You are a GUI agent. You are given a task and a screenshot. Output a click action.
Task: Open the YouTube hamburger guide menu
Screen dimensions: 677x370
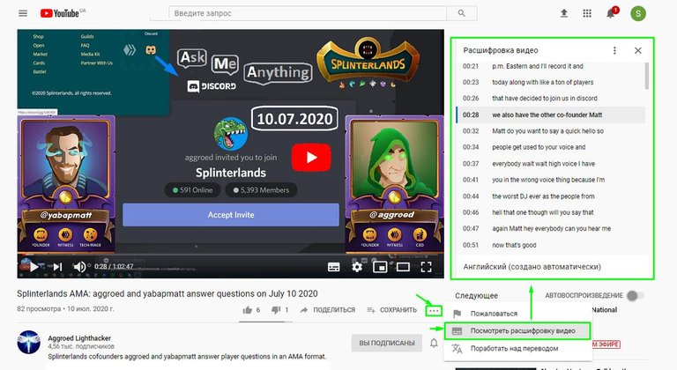[23, 13]
